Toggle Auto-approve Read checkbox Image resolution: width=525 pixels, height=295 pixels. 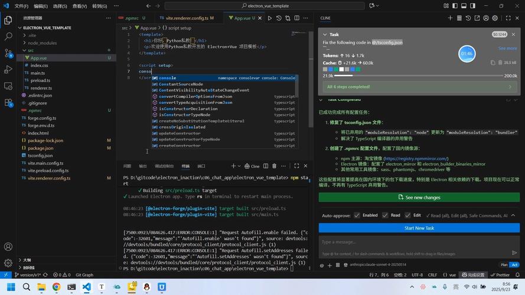(x=385, y=215)
